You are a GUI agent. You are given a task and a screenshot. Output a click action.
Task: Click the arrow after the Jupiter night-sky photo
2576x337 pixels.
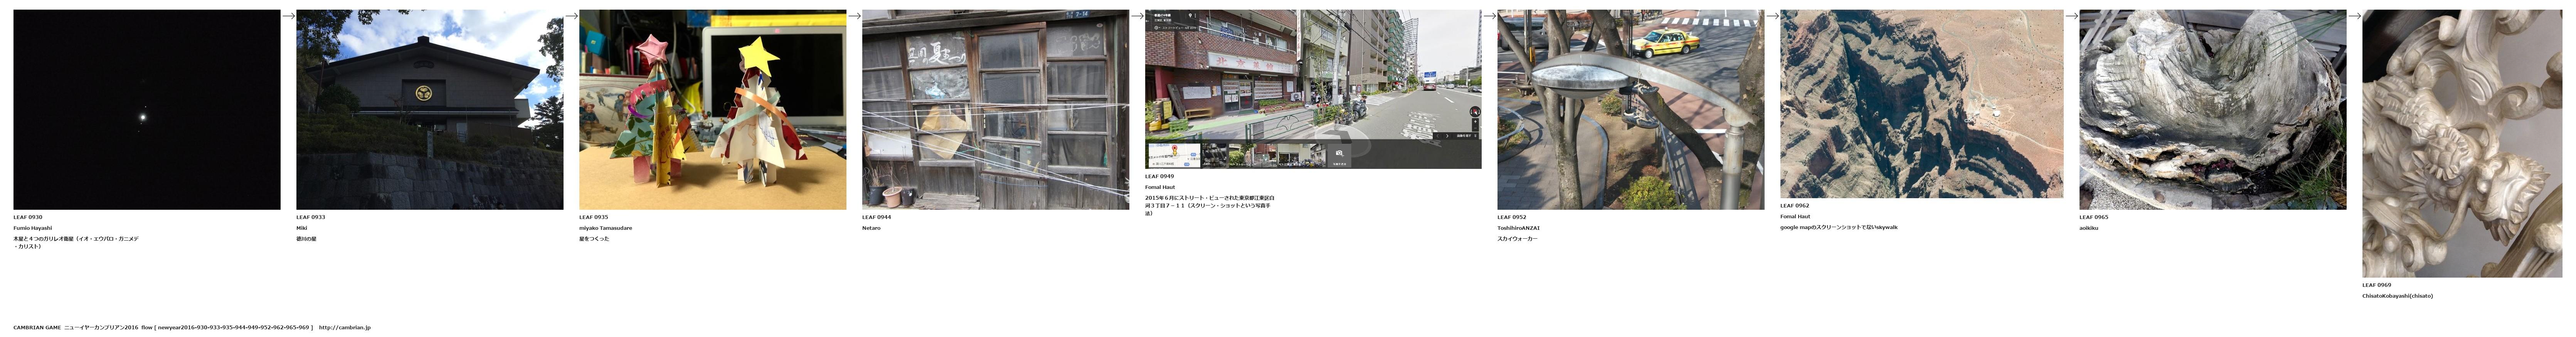[288, 16]
